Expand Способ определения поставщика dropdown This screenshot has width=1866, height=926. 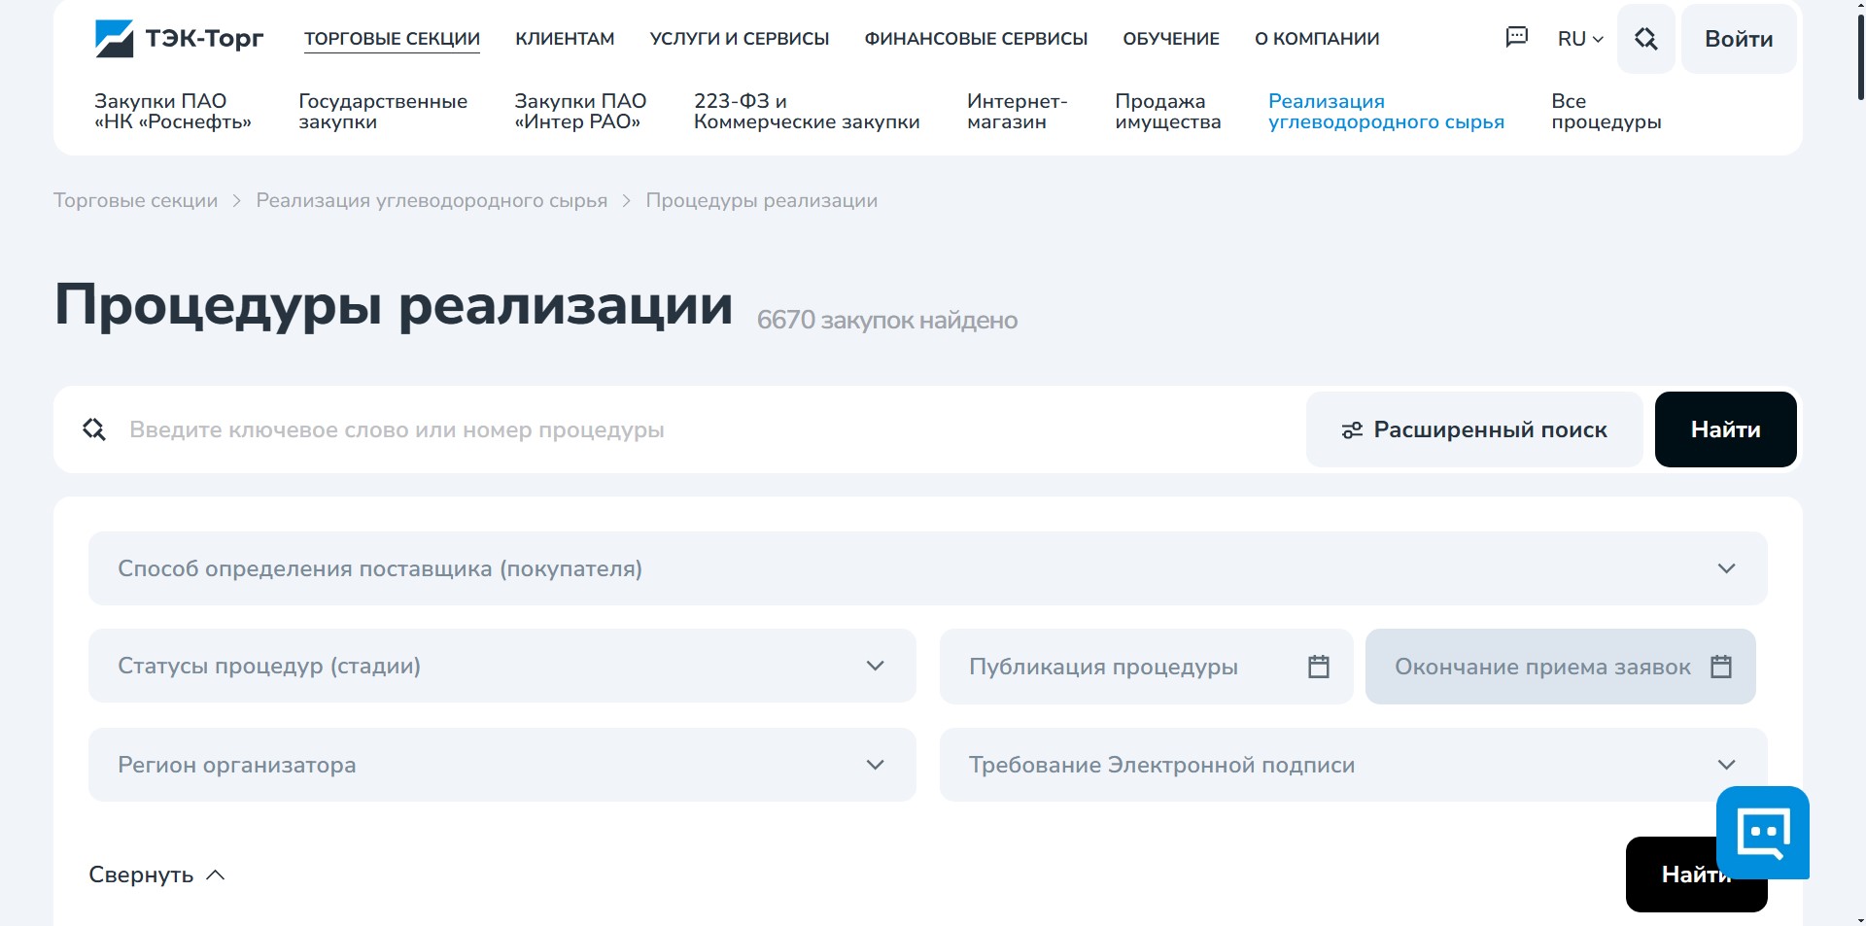[x=928, y=568]
